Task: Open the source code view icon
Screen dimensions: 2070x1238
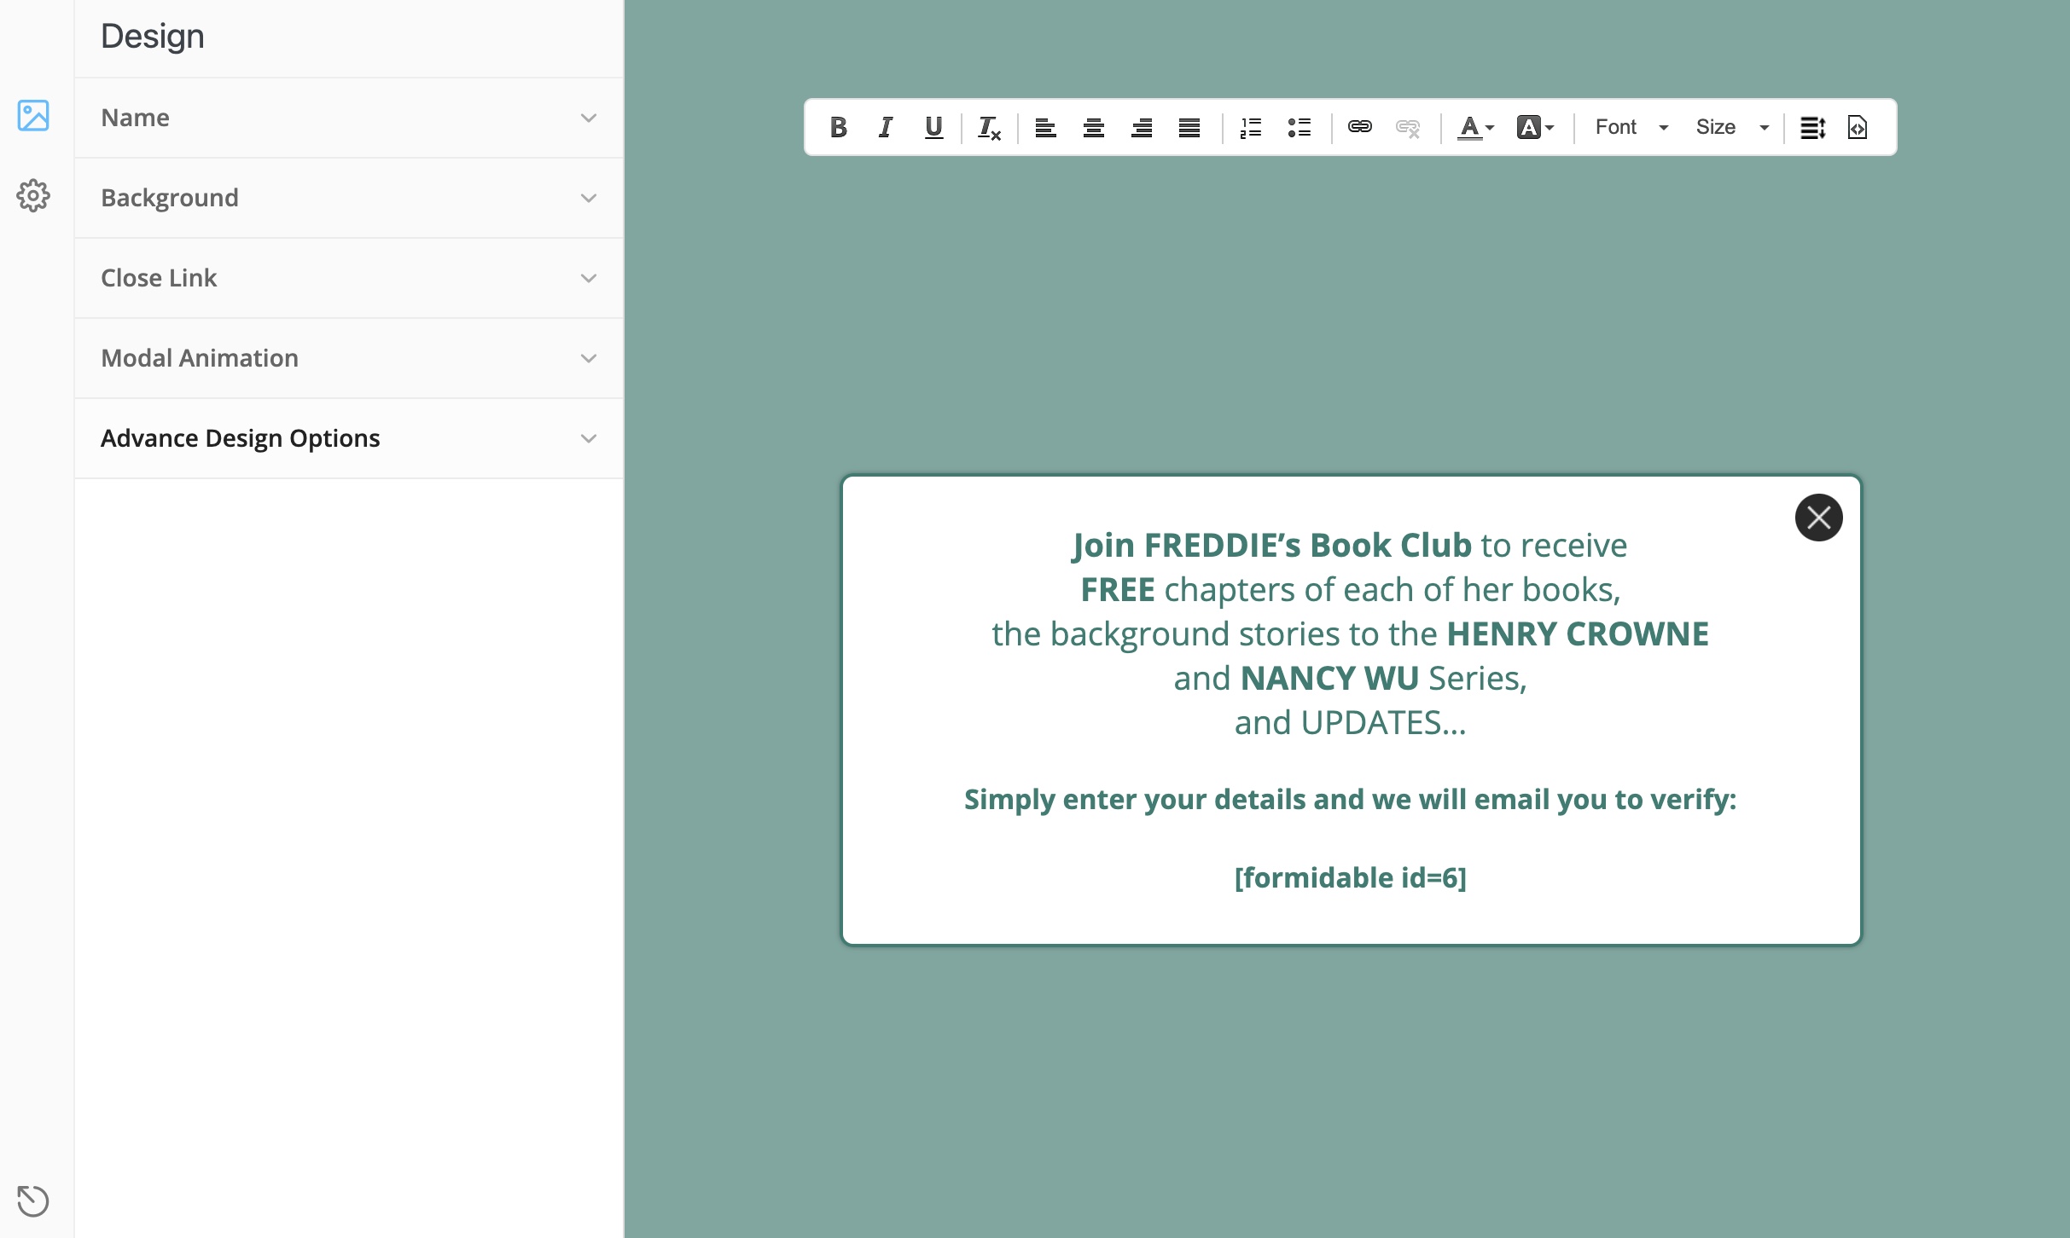Action: coord(1857,127)
